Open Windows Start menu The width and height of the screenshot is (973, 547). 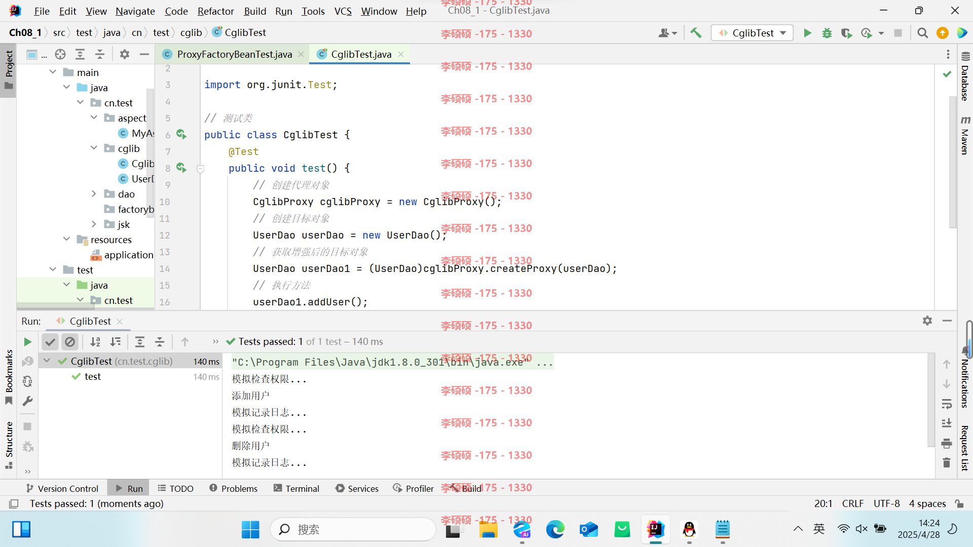(x=250, y=529)
